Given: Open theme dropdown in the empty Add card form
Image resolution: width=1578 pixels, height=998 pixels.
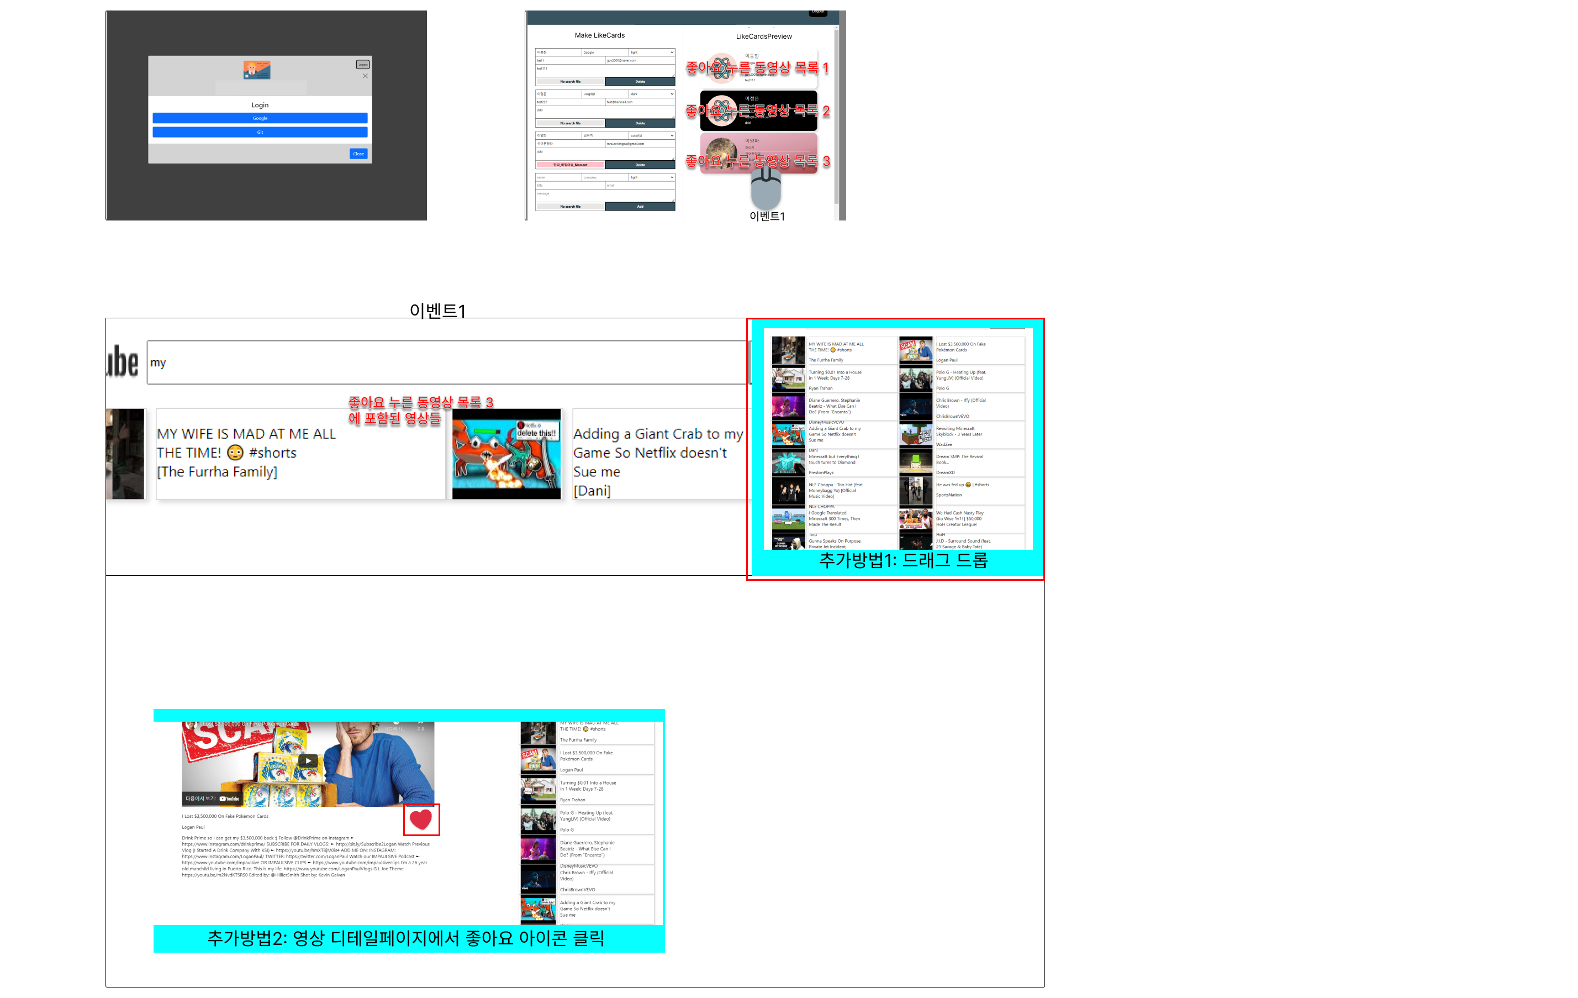Looking at the screenshot, I should (651, 177).
